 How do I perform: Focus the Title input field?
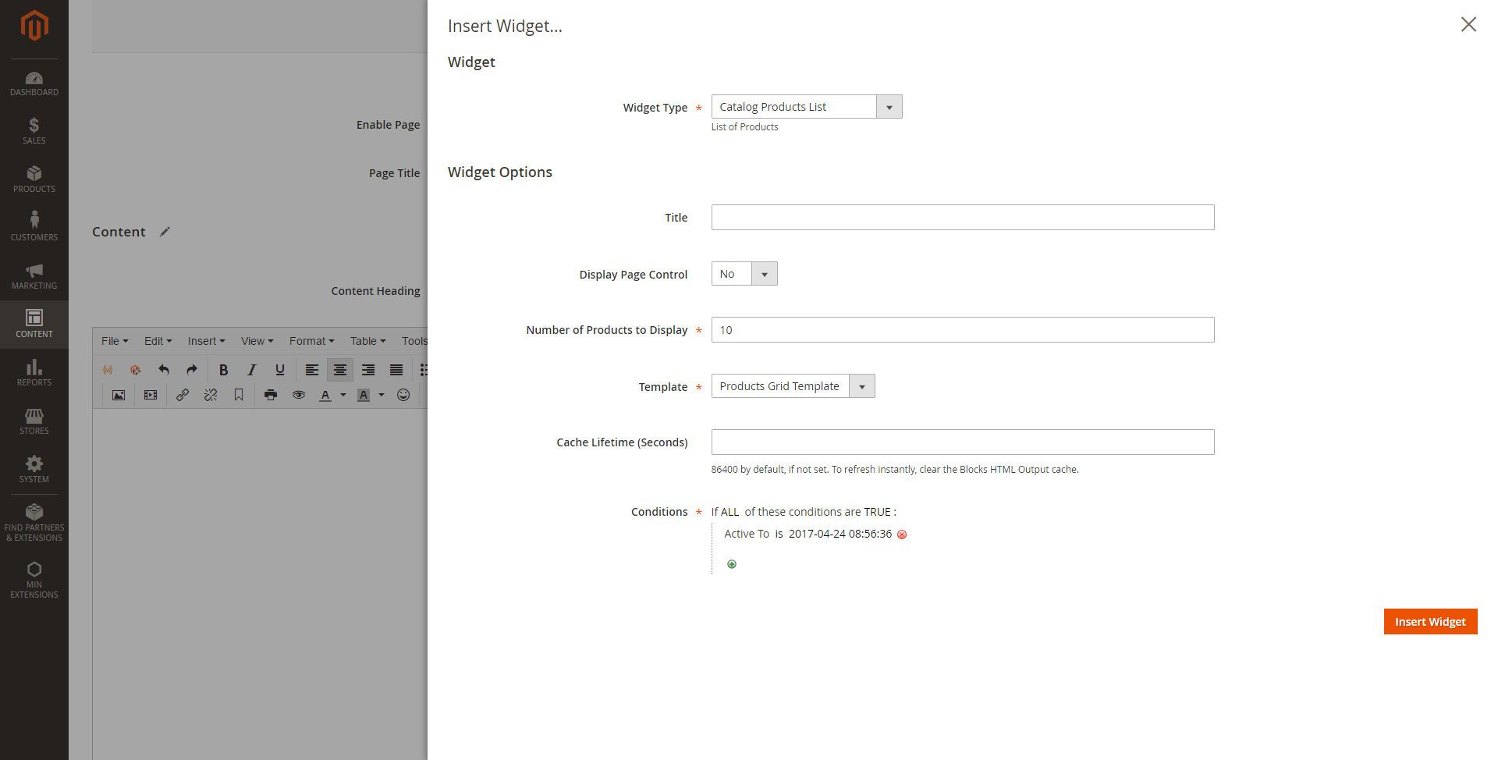pos(963,218)
